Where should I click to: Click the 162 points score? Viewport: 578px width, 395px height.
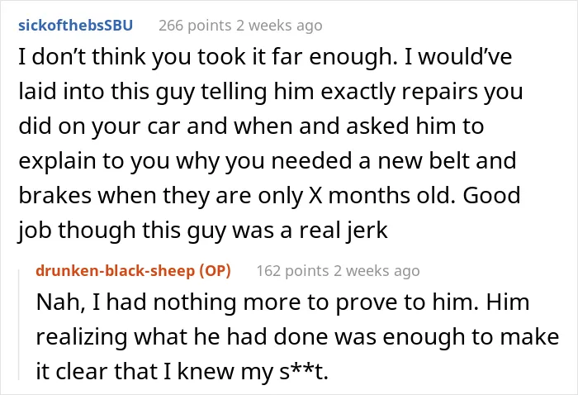[292, 271]
